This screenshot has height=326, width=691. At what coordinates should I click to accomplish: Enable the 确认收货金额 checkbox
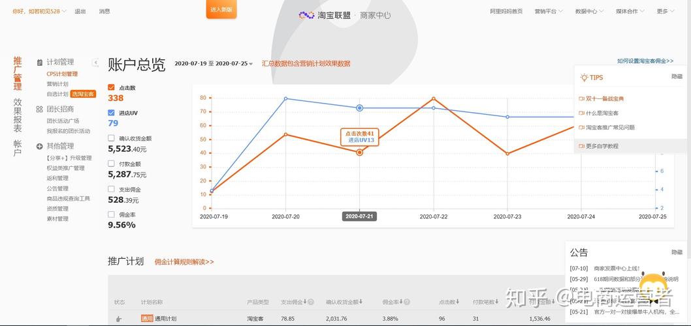111,138
